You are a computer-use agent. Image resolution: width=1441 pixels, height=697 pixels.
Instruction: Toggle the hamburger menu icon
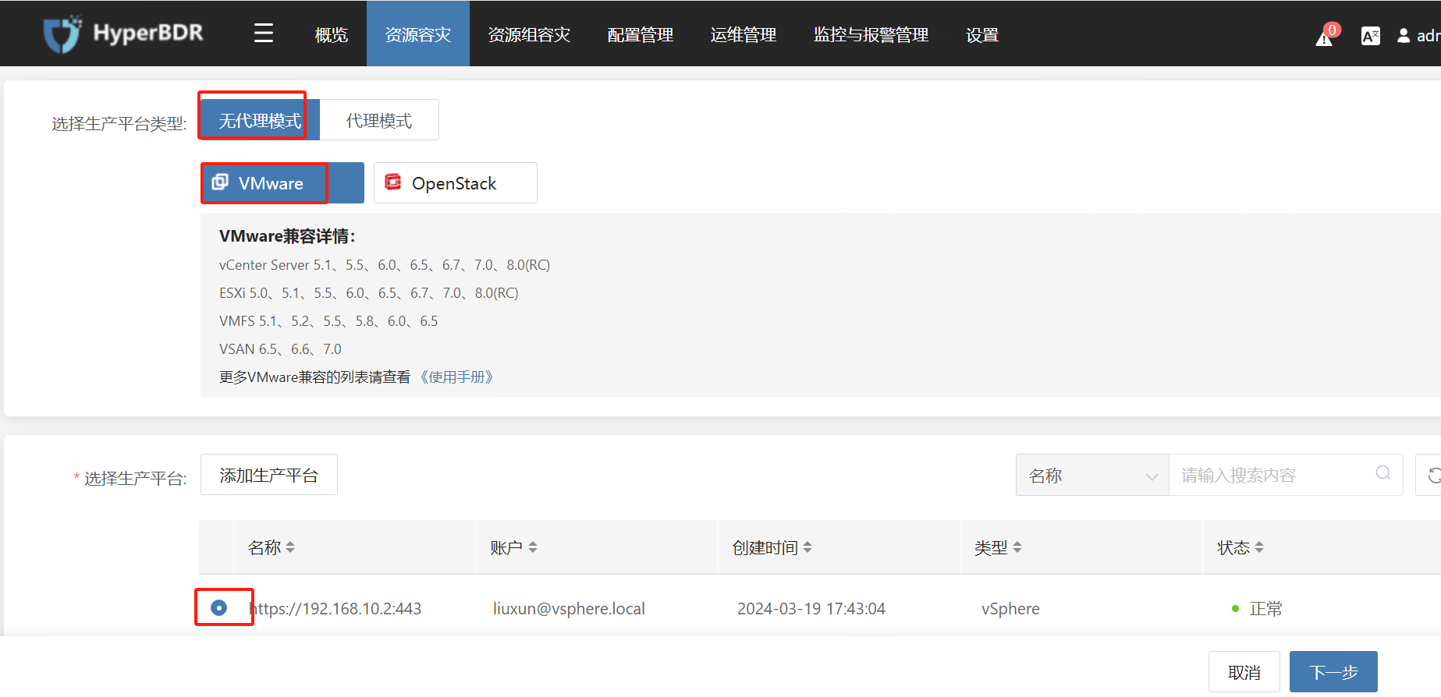click(264, 33)
